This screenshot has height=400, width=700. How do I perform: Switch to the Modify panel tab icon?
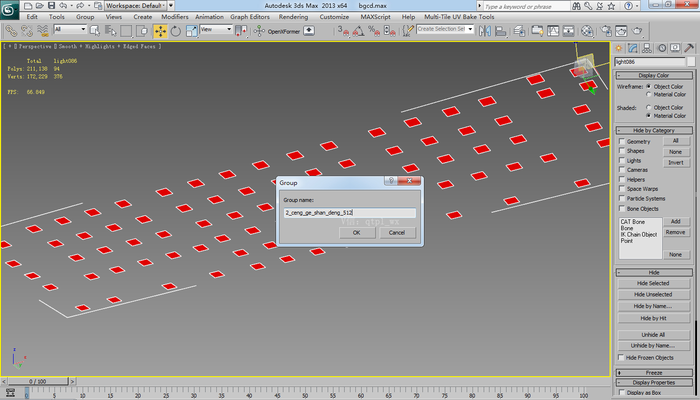pos(632,48)
